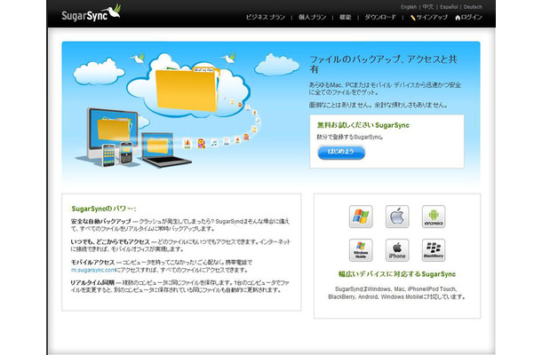This screenshot has width=542, height=355.
Task: Click the 無料お試しください SugarSync heading
Action: (x=363, y=125)
